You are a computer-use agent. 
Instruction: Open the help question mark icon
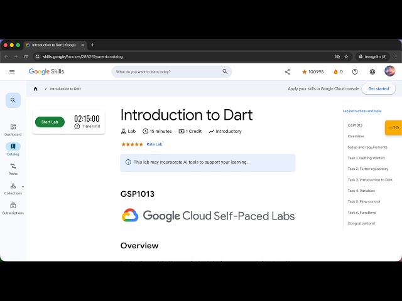(355, 72)
